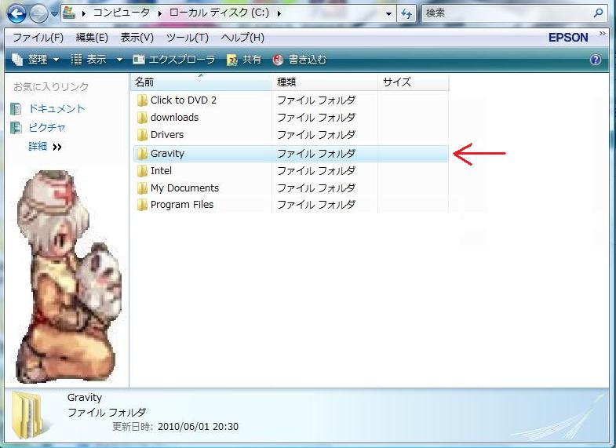Click the ドキュメント link icon
Image resolution: width=616 pixels, height=448 pixels.
(x=16, y=109)
